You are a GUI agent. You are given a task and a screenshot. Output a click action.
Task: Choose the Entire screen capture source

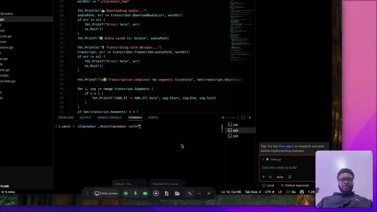pyautogui.click(x=106, y=193)
